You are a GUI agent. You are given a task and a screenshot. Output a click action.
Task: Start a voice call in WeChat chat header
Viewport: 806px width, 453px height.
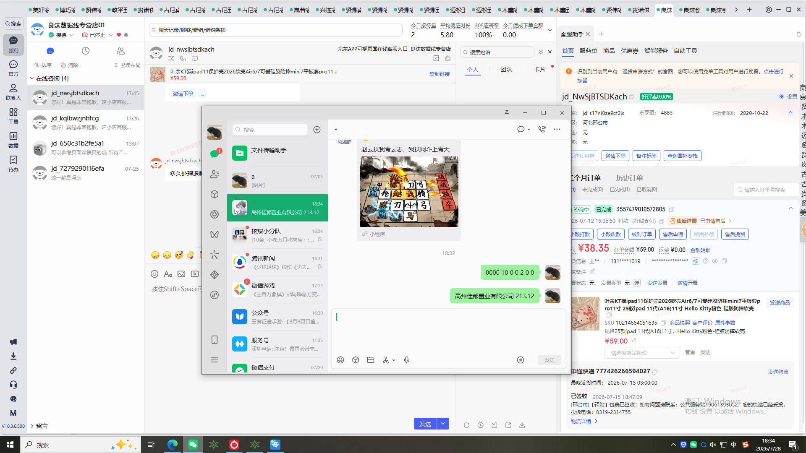click(x=542, y=129)
